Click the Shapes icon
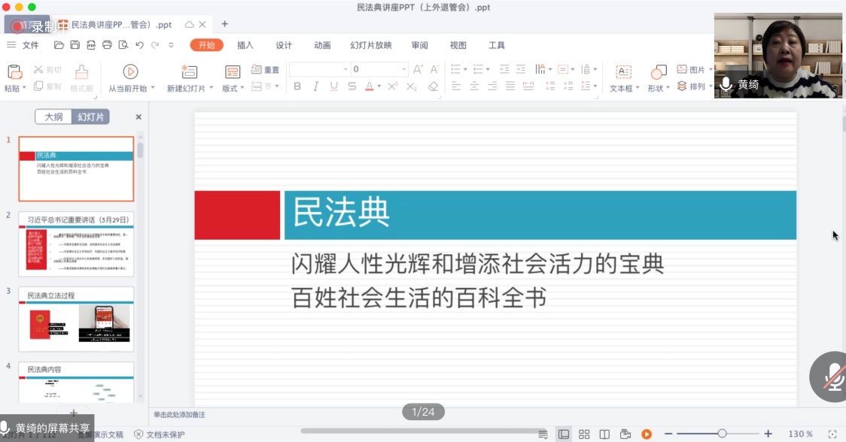This screenshot has width=846, height=442. (x=659, y=71)
